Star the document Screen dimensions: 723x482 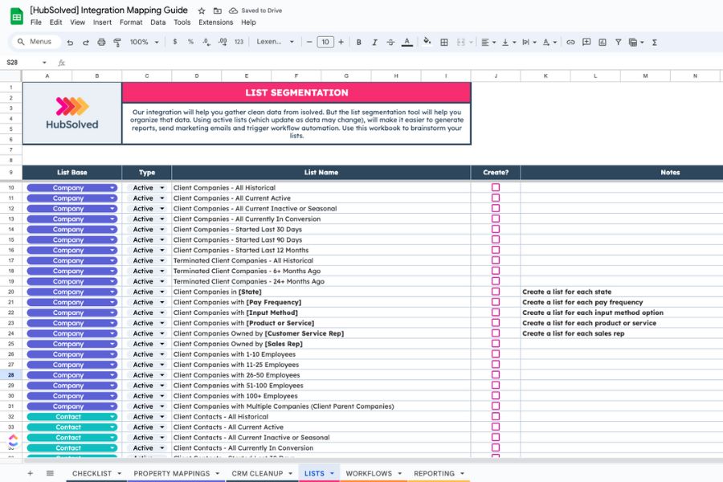202,10
